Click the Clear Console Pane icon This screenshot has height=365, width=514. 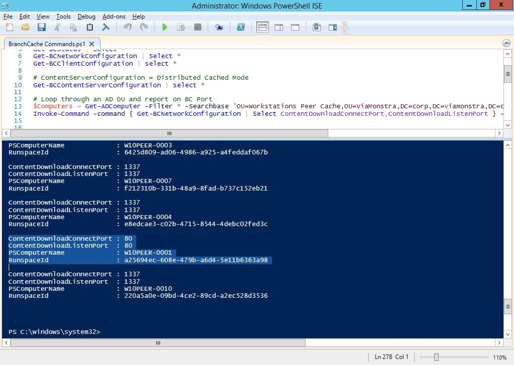coord(106,27)
